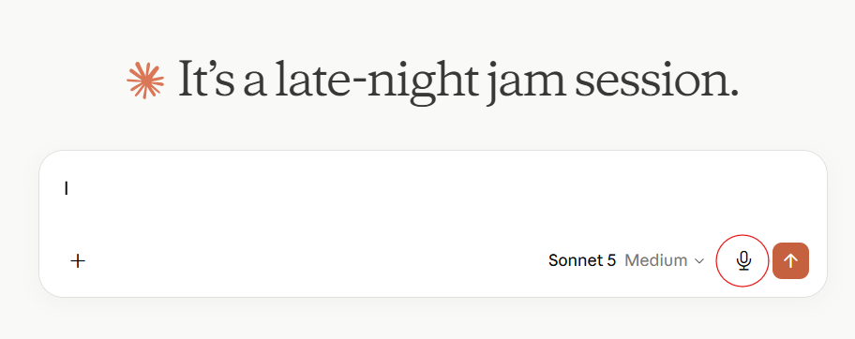
Task: Click the plus icon to add attachments
Action: click(x=78, y=261)
